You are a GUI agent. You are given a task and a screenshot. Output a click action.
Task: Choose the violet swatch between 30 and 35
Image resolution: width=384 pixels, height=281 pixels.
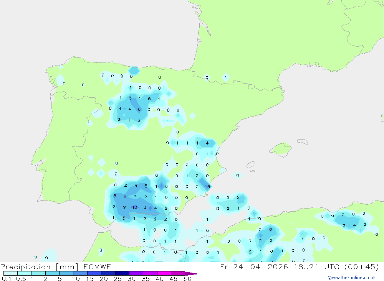(136, 273)
